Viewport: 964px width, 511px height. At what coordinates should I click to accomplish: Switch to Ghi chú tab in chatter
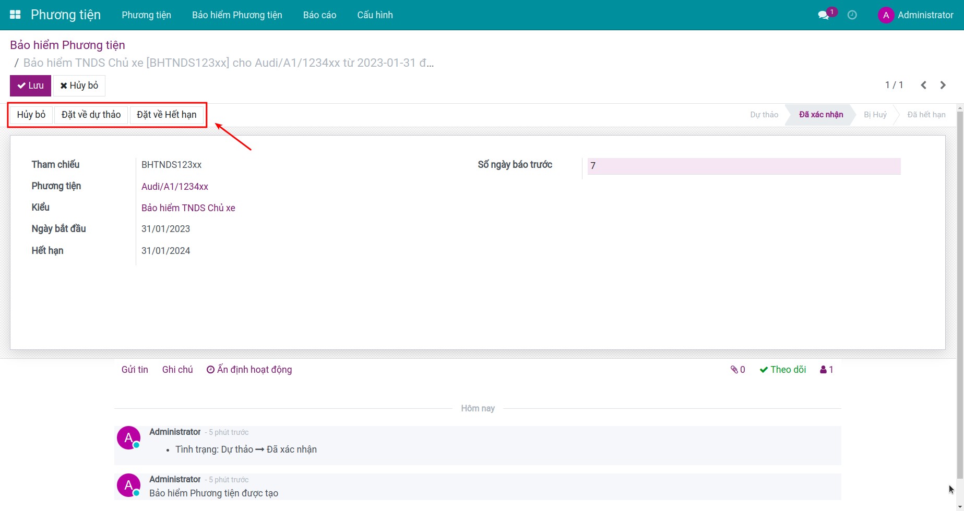click(x=177, y=370)
